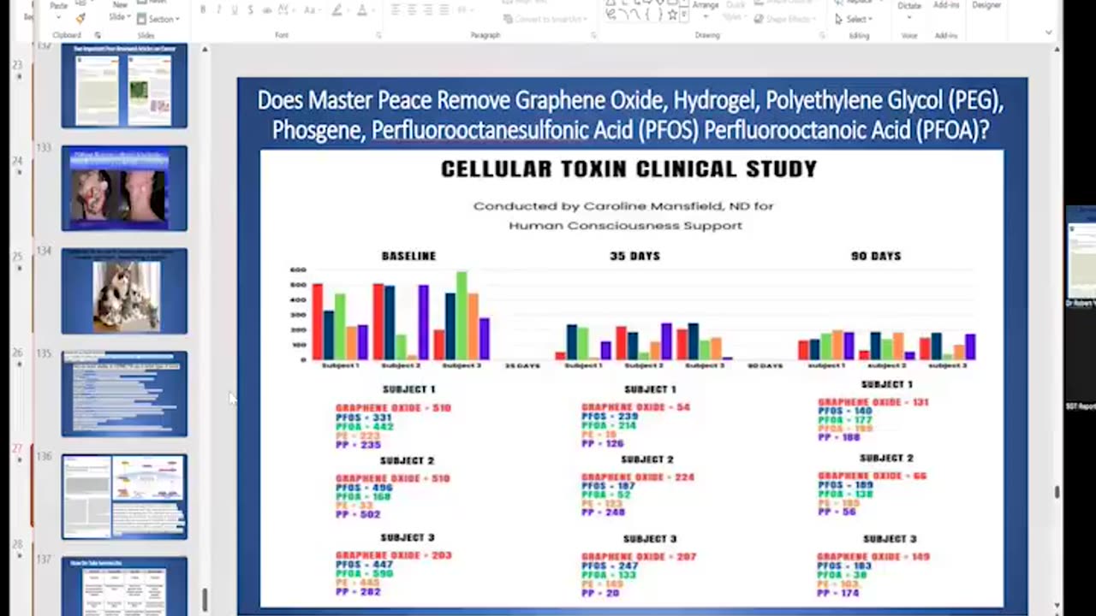Click 'GRAPHENE OXIDE - 207' value
1096x616 pixels.
pyautogui.click(x=639, y=557)
